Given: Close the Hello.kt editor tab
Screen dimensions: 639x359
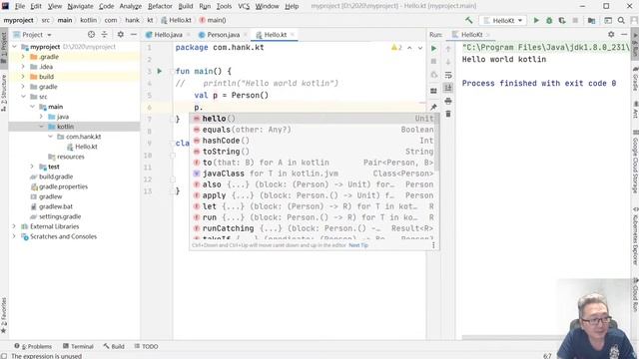Looking at the screenshot, I should [x=293, y=35].
